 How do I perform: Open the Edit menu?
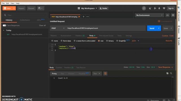(x=8, y=3)
